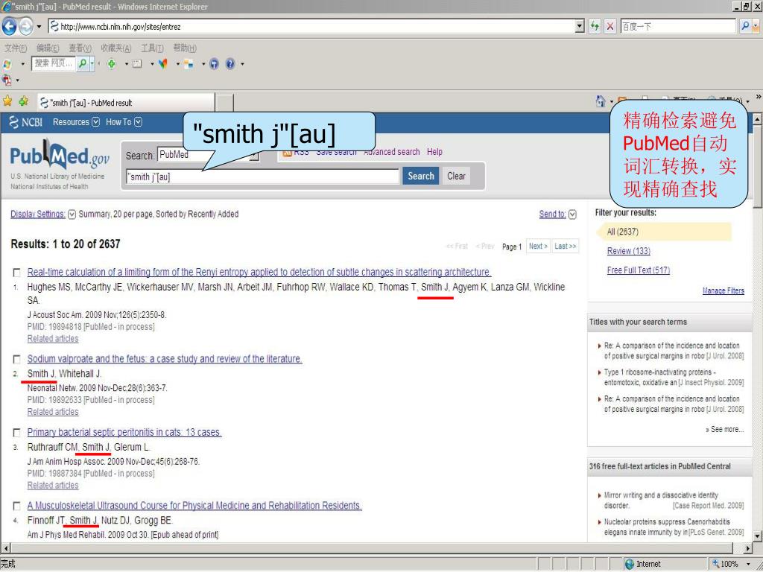The image size is (763, 572).
Task: Click the red Stop loading icon
Action: tap(610, 26)
